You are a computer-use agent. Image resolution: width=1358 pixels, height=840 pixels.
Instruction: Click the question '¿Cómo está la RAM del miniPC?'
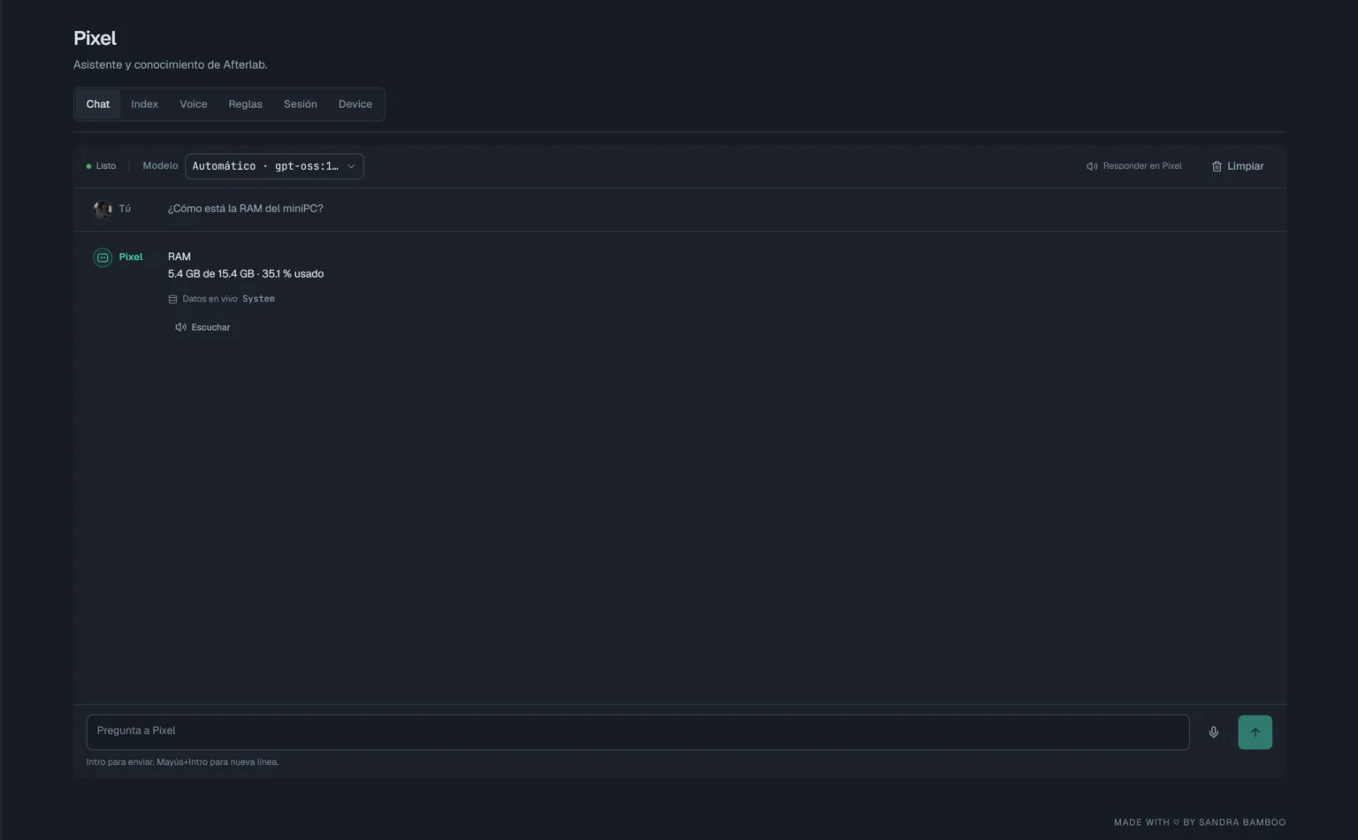[246, 209]
